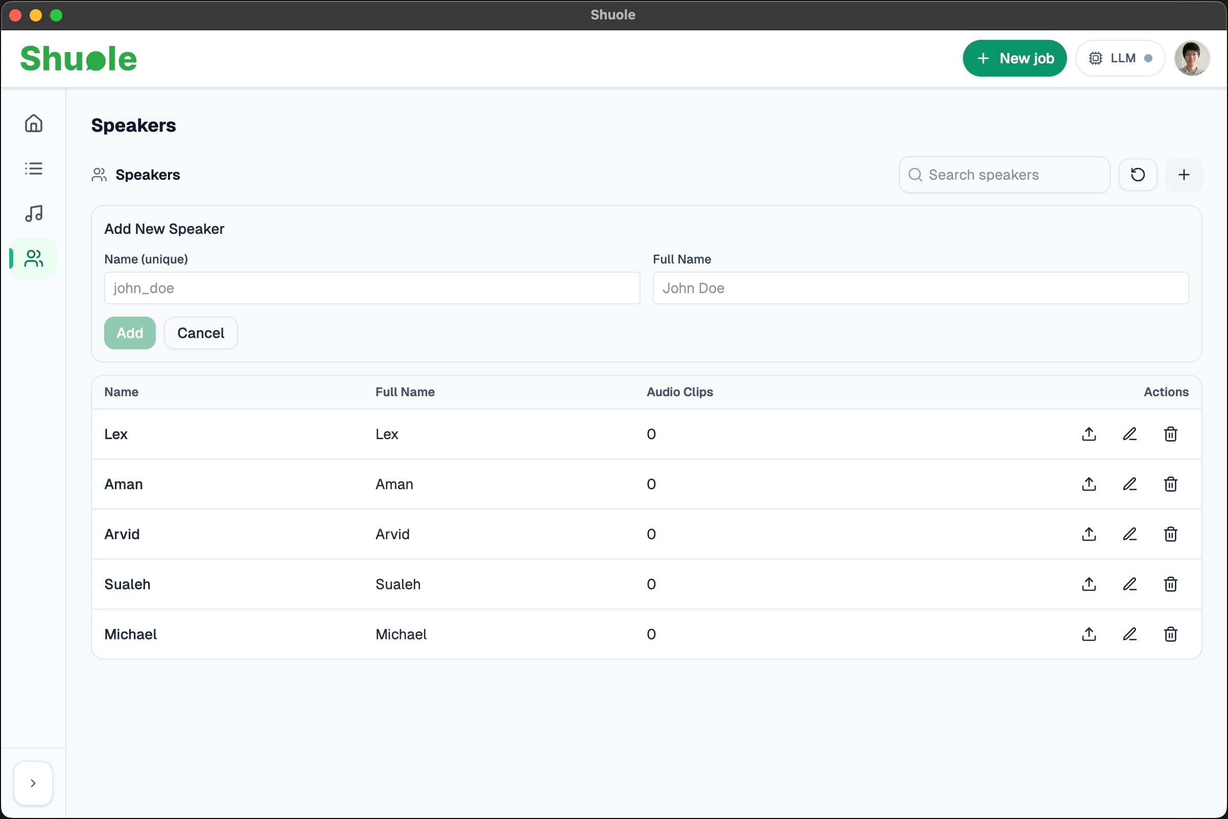The height and width of the screenshot is (819, 1228).
Task: Delete the Aman speaker
Action: point(1170,484)
